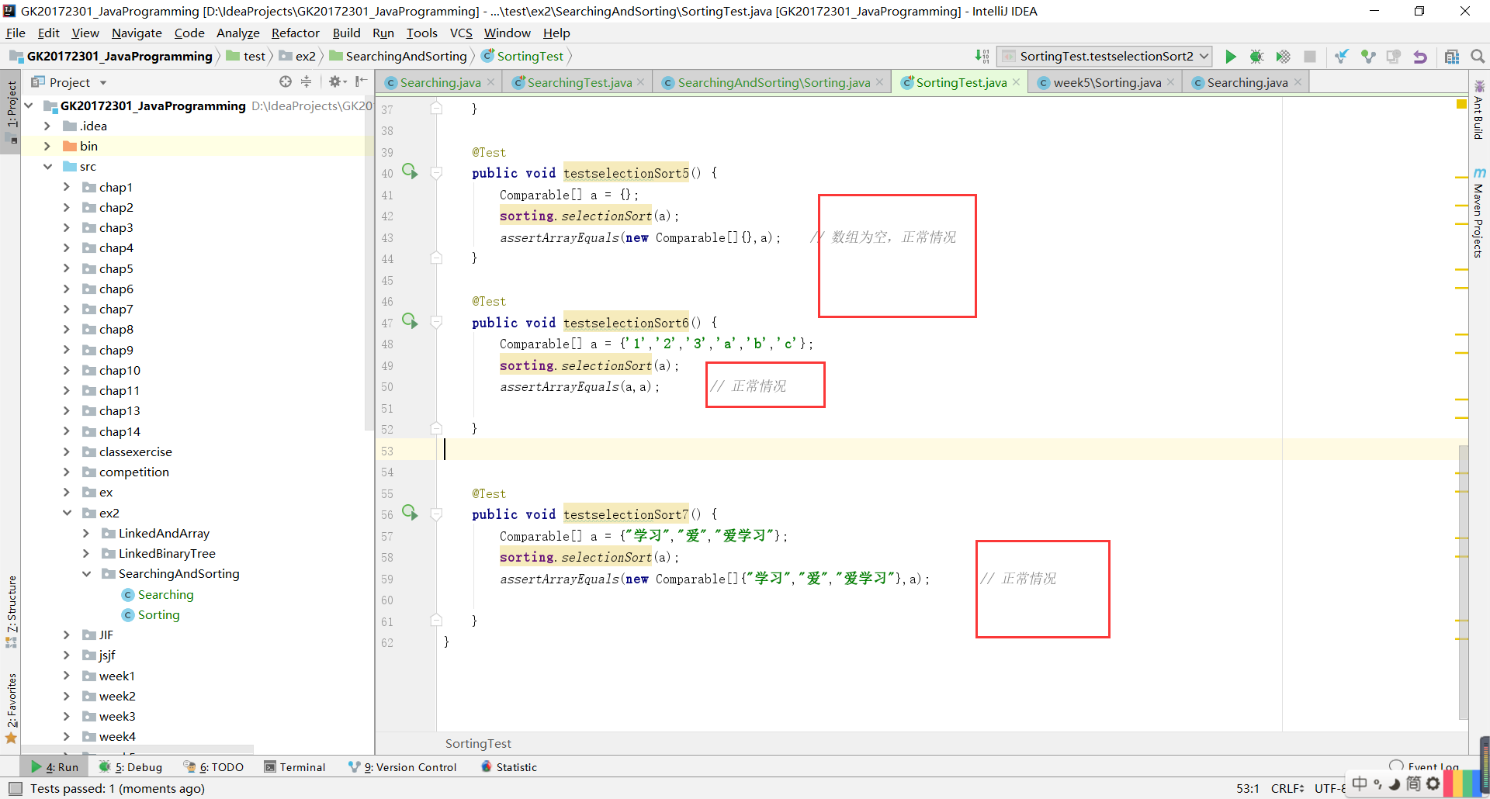
Task: Click the Chinese IME indicator in system tray
Action: point(1360,783)
